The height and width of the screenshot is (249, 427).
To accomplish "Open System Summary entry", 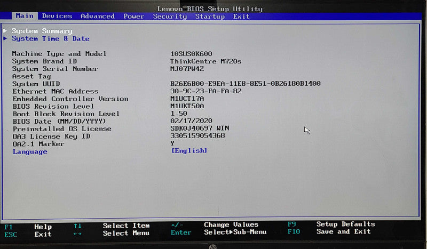I will point(42,31).
